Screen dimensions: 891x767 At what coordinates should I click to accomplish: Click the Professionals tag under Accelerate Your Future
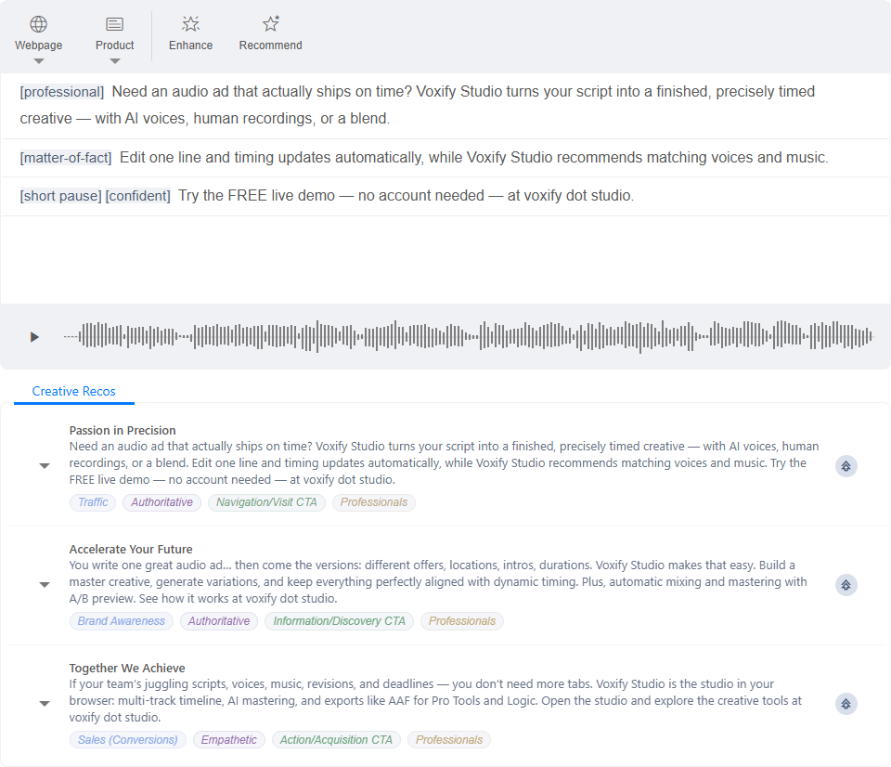tap(462, 621)
